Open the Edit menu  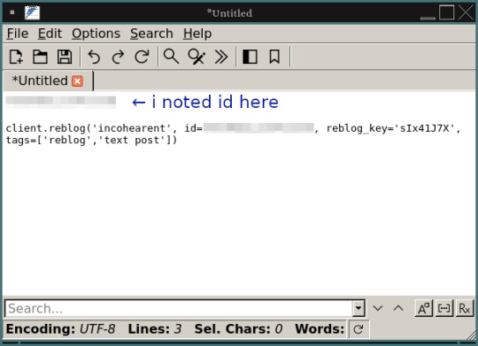point(50,34)
